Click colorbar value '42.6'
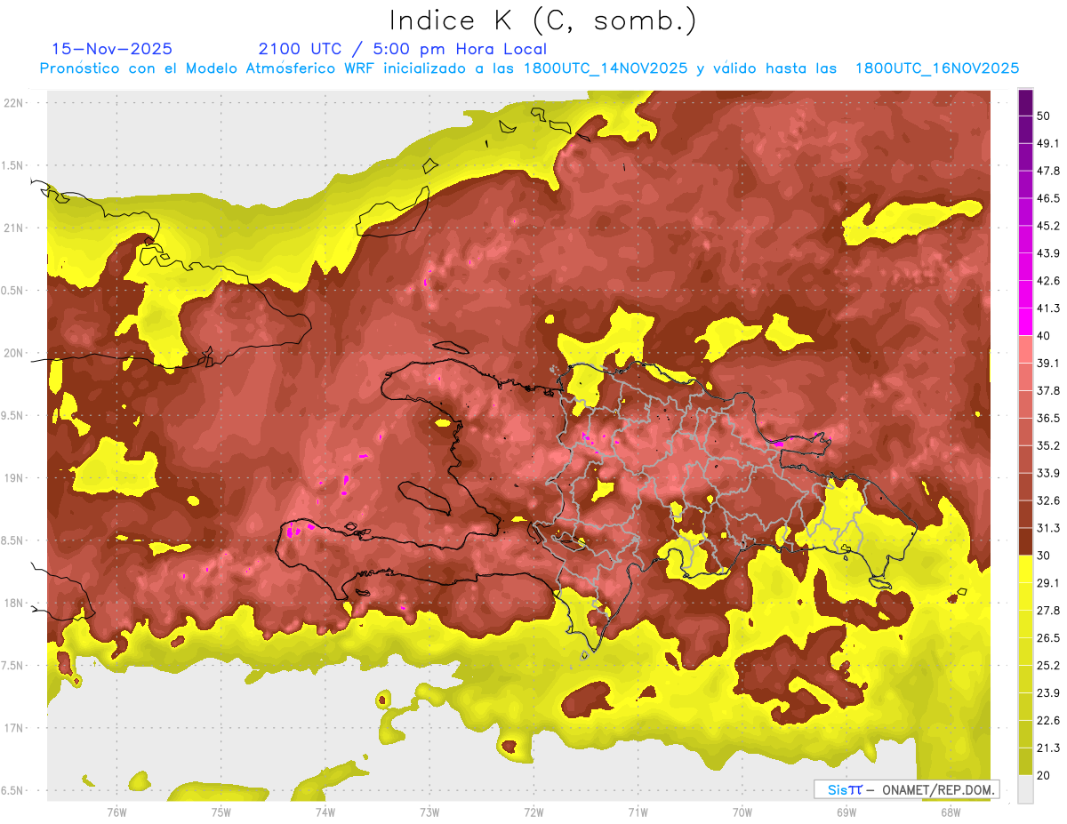 pos(1047,281)
